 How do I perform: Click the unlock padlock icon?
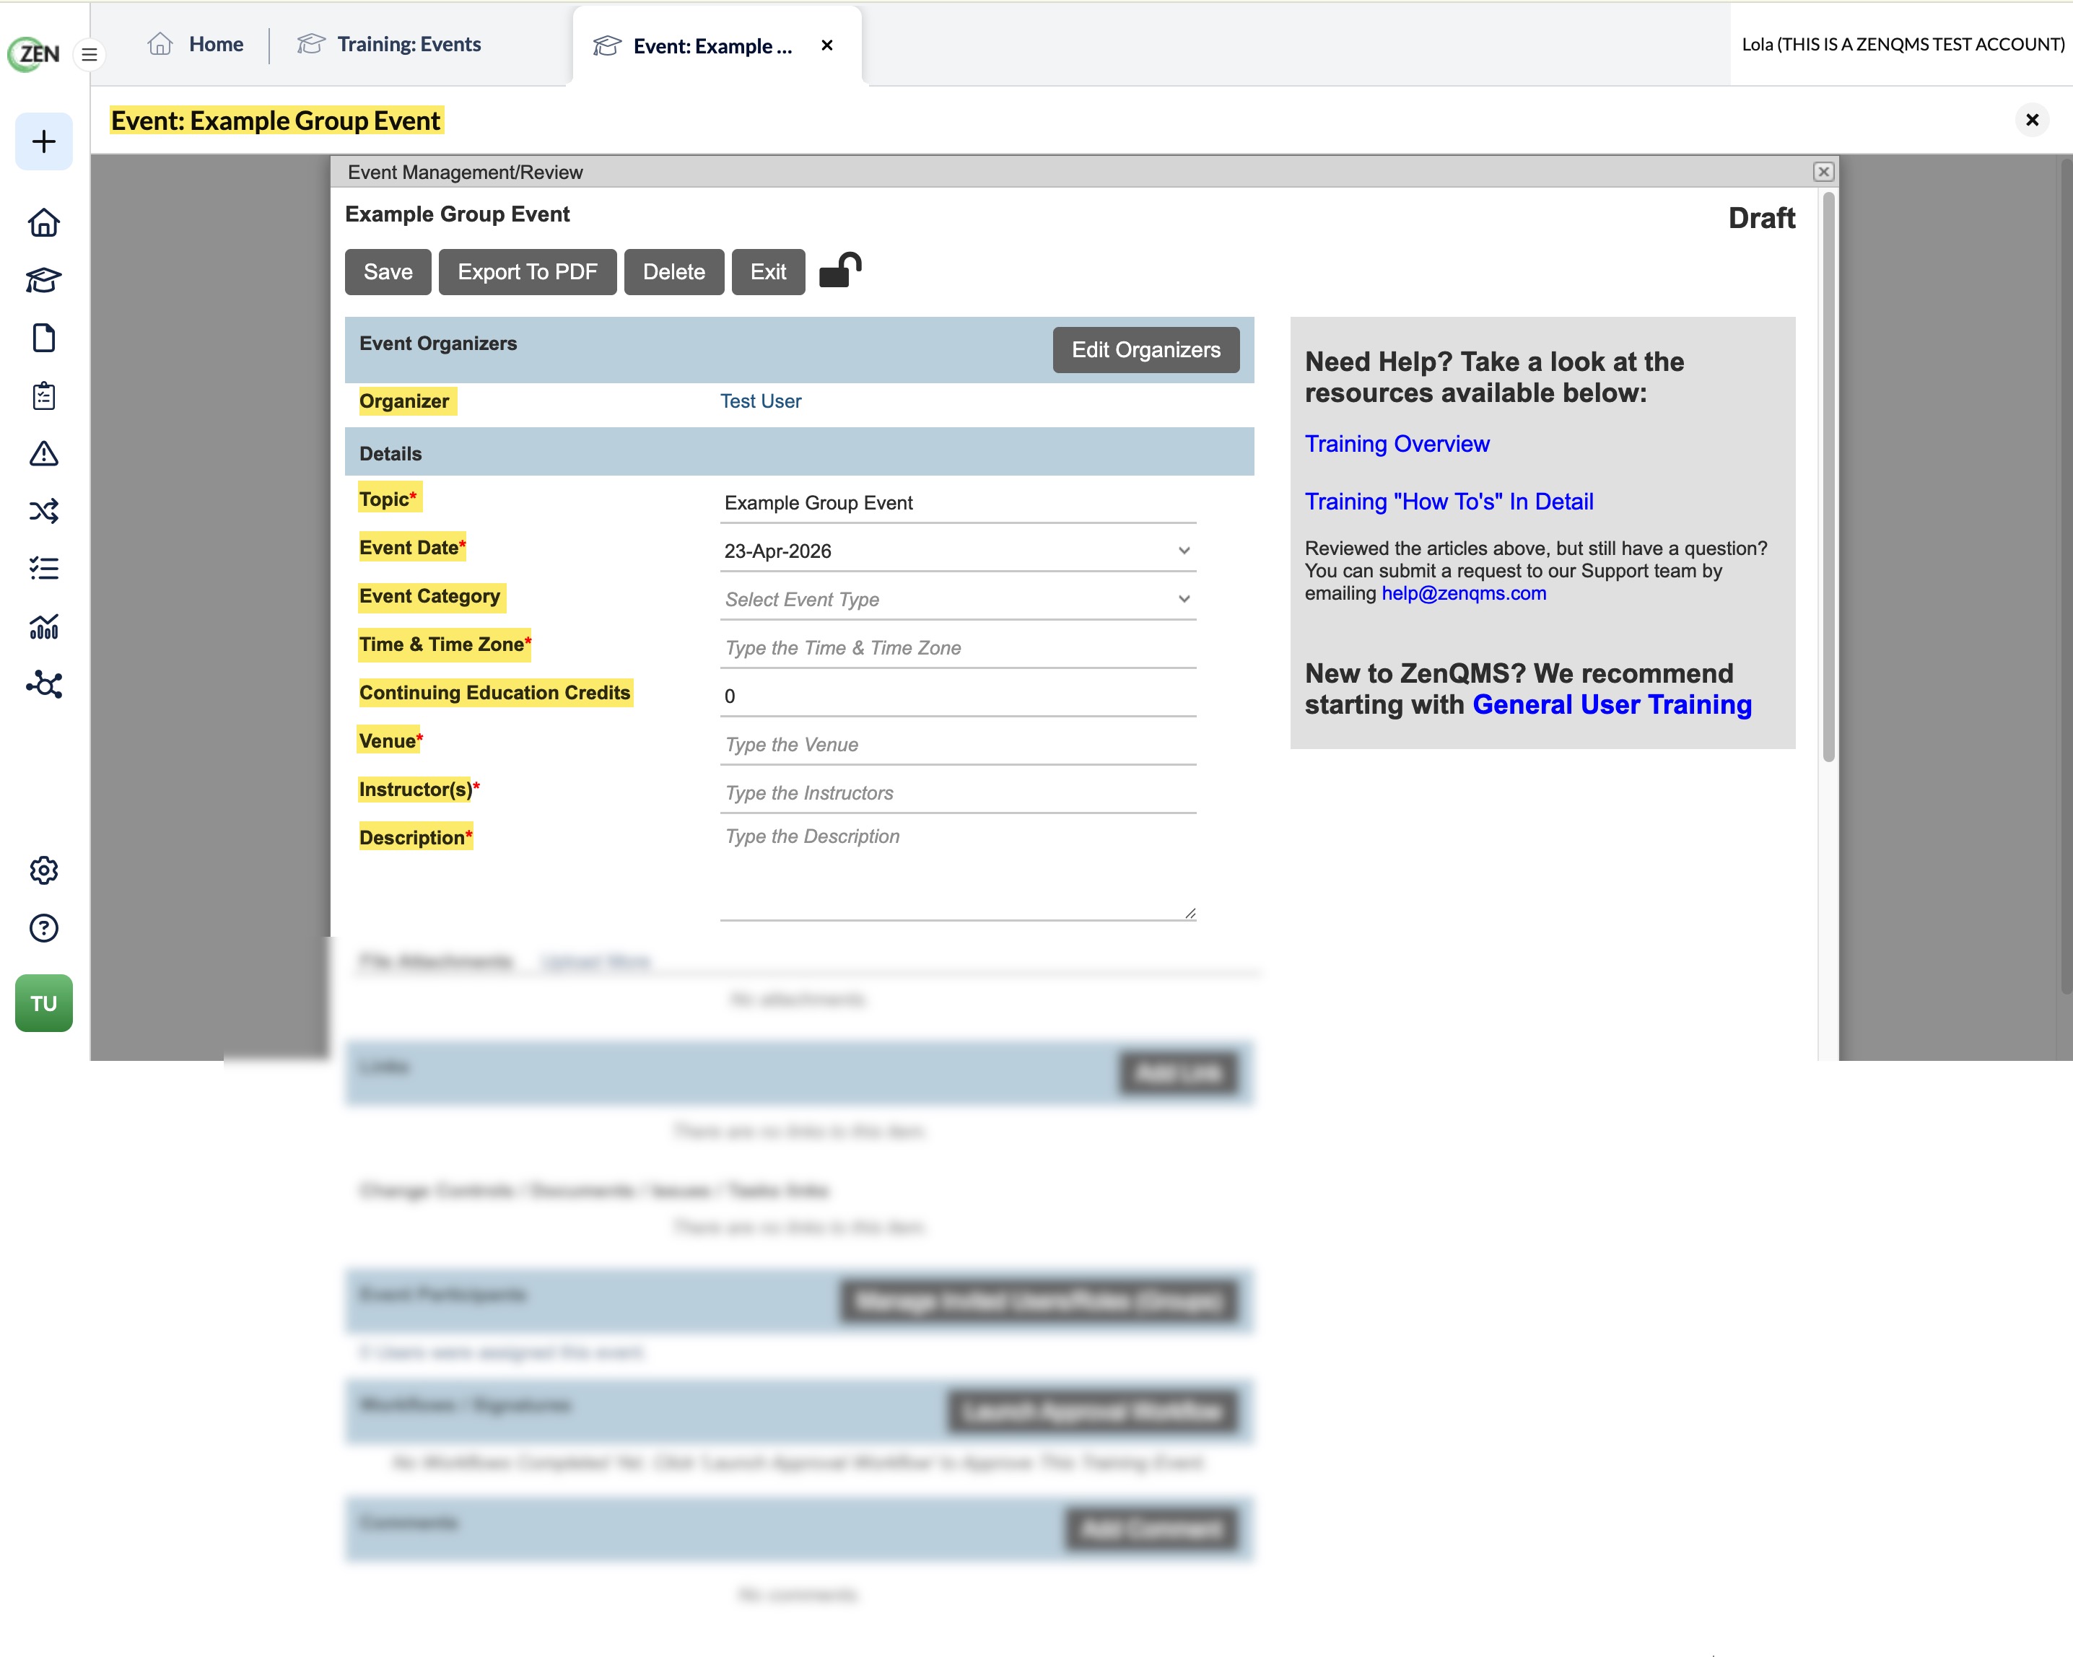point(839,270)
